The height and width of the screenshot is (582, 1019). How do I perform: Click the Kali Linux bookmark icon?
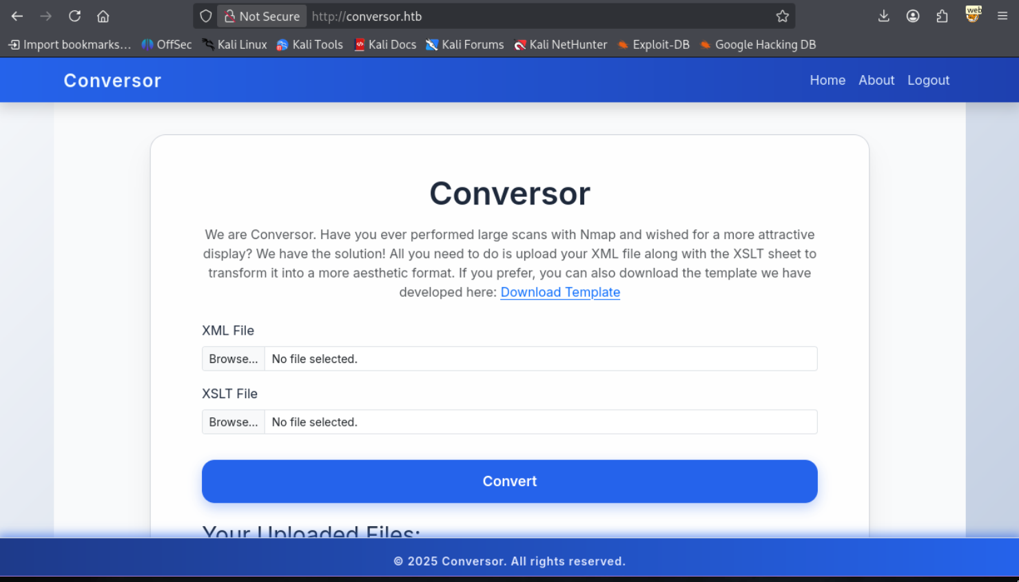[x=209, y=44]
